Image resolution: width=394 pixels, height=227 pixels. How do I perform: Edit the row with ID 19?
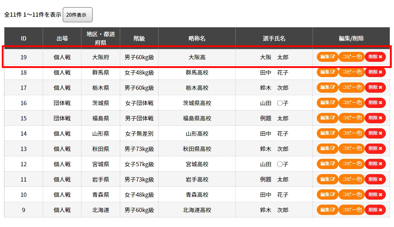tap(327, 57)
